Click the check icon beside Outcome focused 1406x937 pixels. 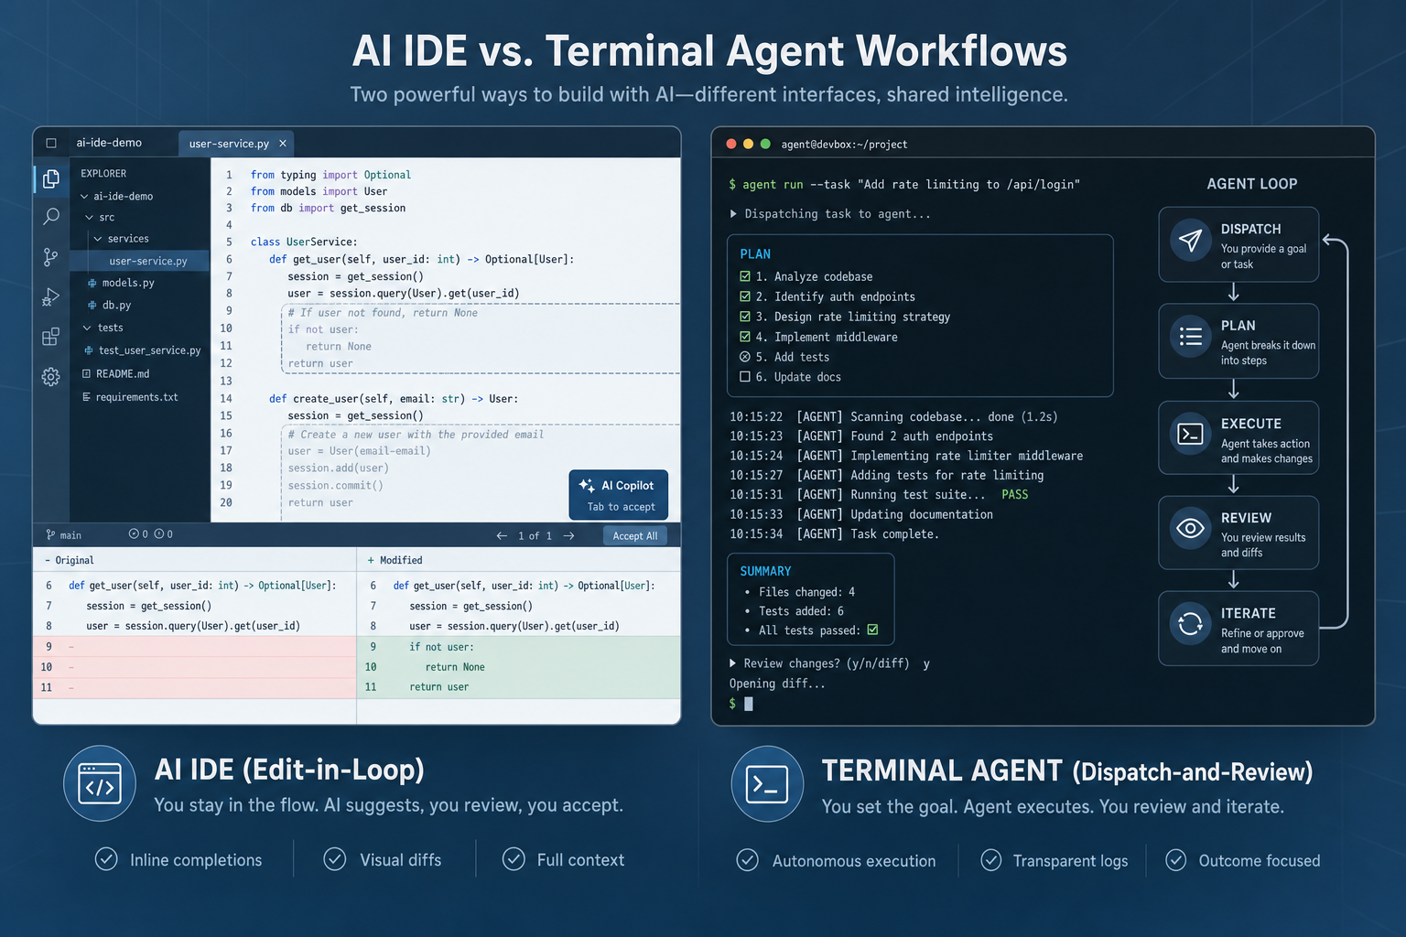1176,860
